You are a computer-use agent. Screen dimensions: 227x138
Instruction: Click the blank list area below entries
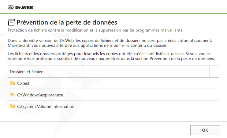coord(113,116)
